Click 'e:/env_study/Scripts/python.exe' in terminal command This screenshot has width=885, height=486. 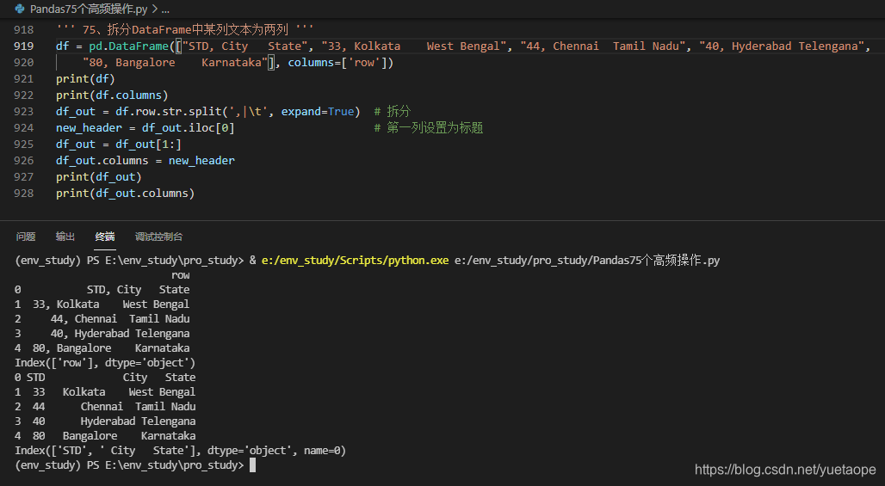(x=355, y=260)
